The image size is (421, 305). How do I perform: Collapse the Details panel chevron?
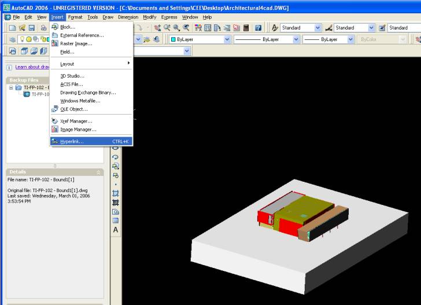click(x=98, y=172)
